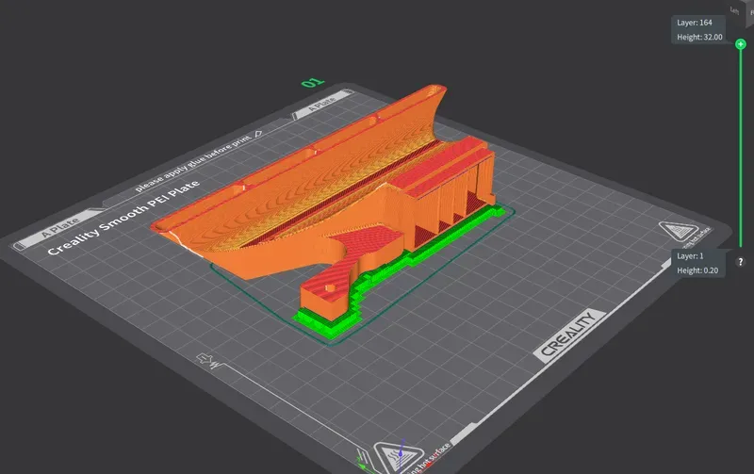
Task: Click the A Plate label at left corner
Action: (x=59, y=226)
